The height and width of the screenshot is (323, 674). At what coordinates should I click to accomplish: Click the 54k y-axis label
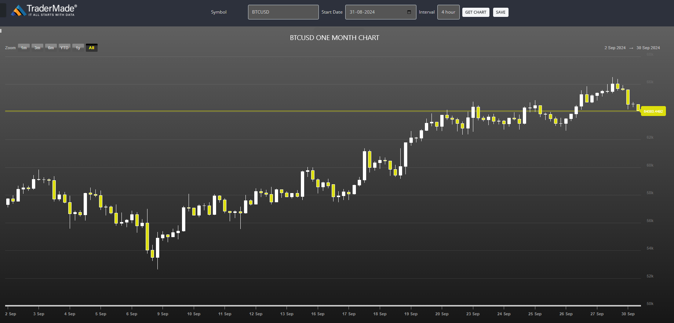pyautogui.click(x=650, y=248)
